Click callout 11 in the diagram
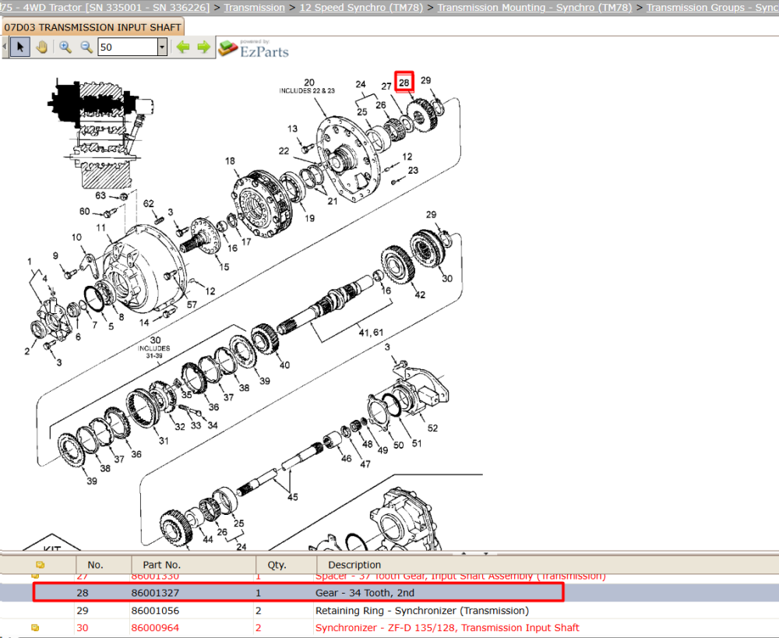Viewport: 779px width, 638px height. click(100, 227)
